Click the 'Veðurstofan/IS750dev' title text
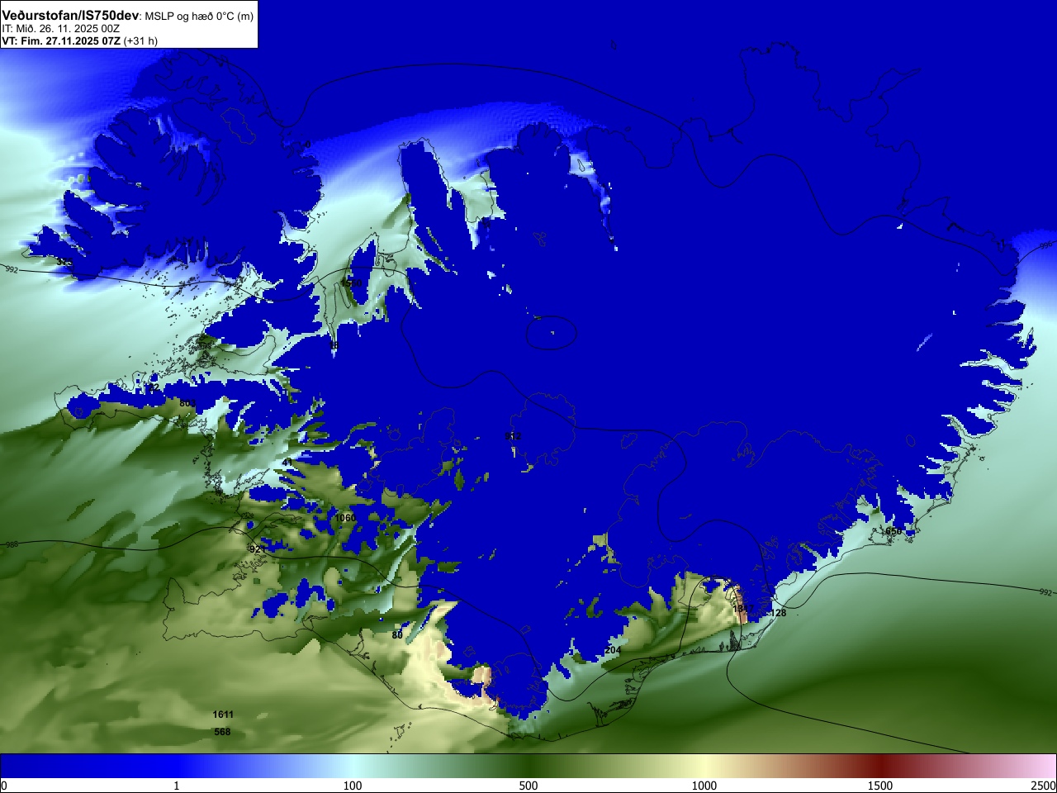Image resolution: width=1057 pixels, height=793 pixels. [x=71, y=16]
